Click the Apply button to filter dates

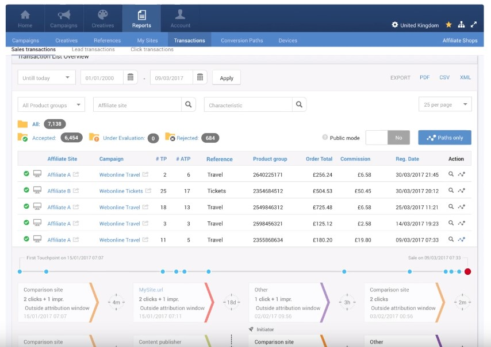[227, 77]
